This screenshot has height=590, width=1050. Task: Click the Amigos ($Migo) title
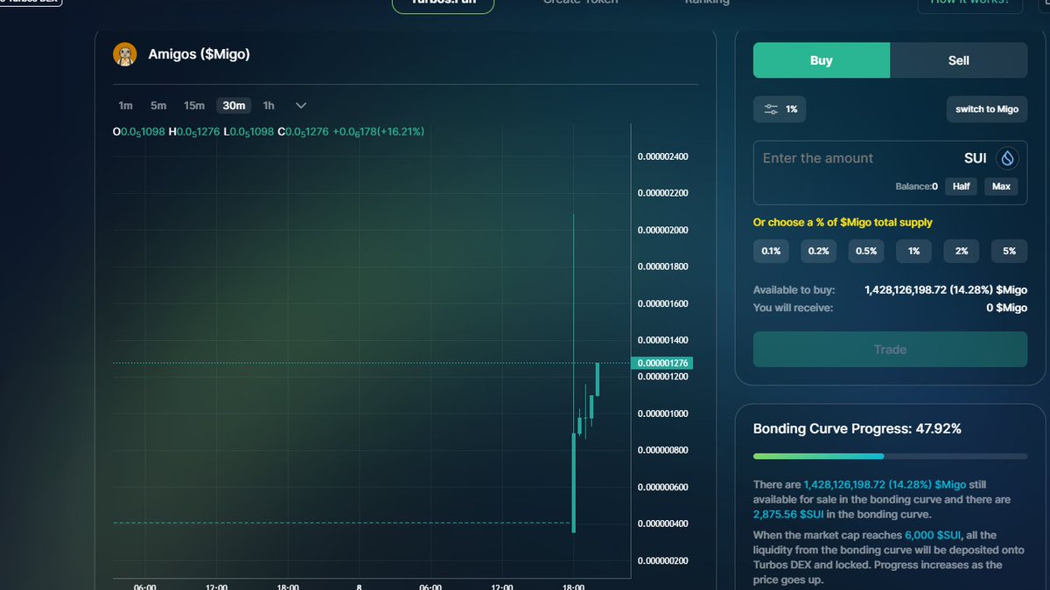[x=199, y=54]
